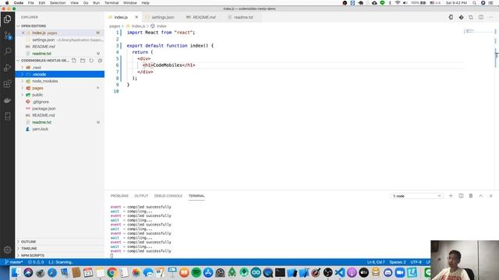Screen dimensions: 499x280
Task: Click the Wi-Fi icon in the menu bar
Action: [398, 3]
